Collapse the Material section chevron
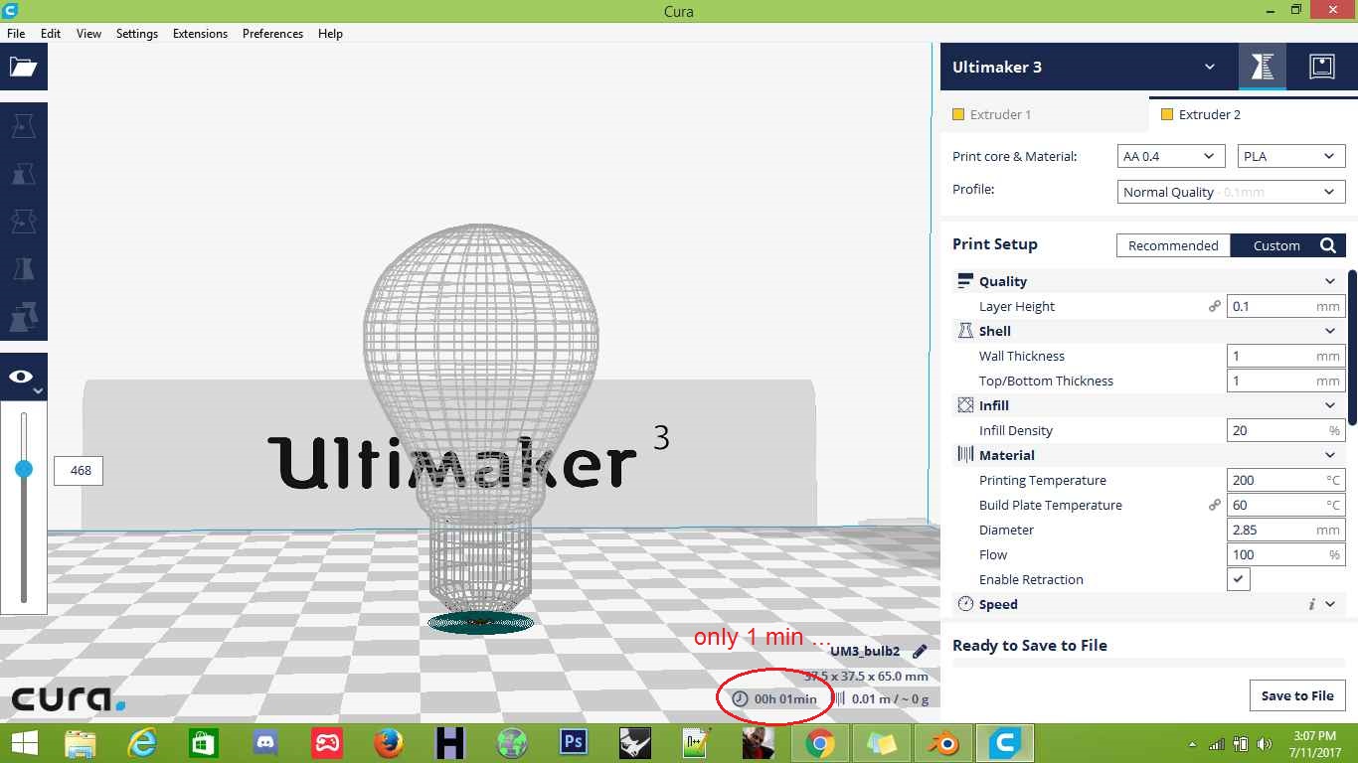This screenshot has height=763, width=1358. pyautogui.click(x=1330, y=455)
